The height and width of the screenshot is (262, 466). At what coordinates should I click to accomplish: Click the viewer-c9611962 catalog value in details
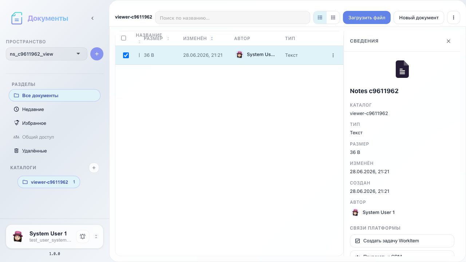pos(369,113)
